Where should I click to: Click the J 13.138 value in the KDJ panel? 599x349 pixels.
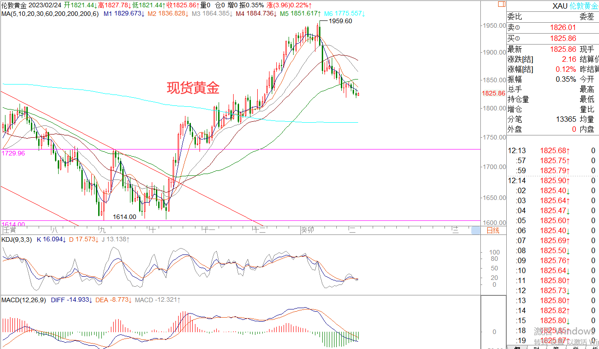(115, 239)
